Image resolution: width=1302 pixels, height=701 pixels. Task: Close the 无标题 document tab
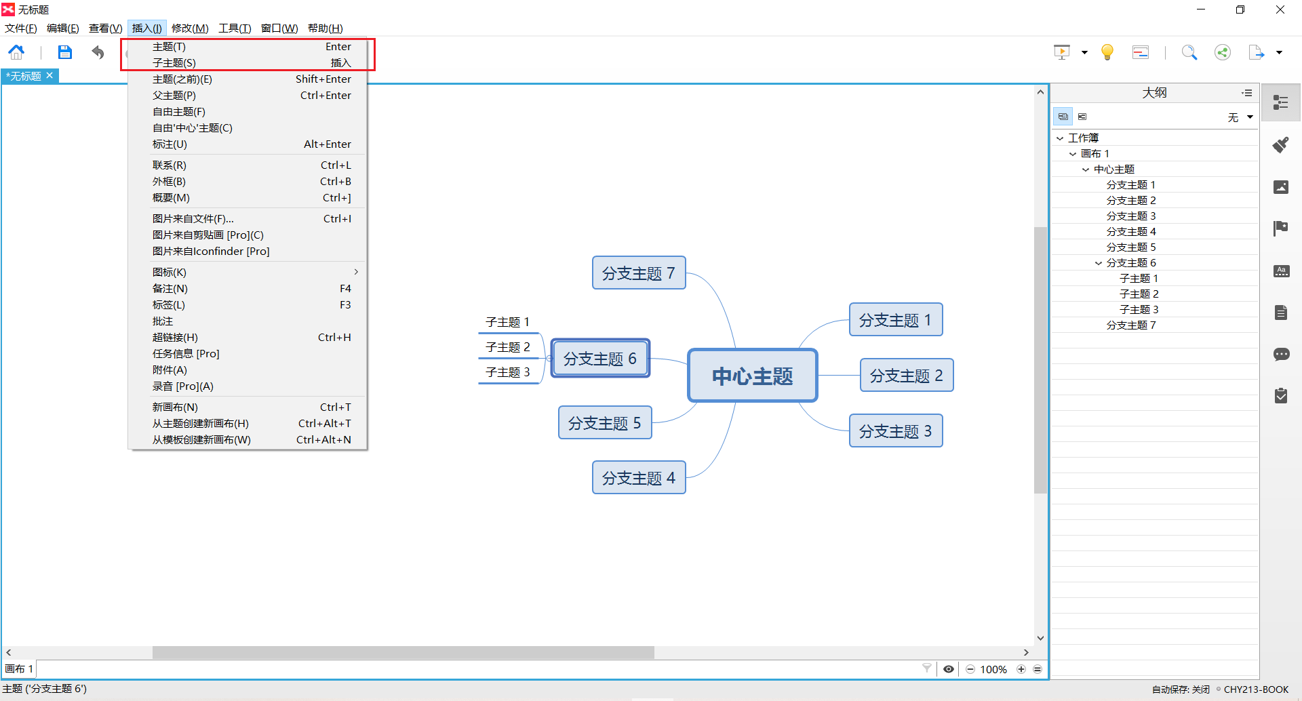click(50, 75)
